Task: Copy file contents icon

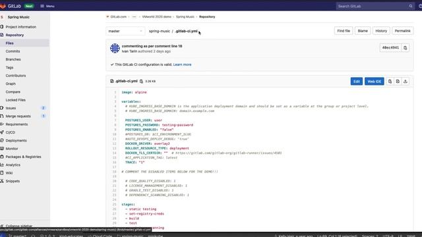Action: [390, 82]
